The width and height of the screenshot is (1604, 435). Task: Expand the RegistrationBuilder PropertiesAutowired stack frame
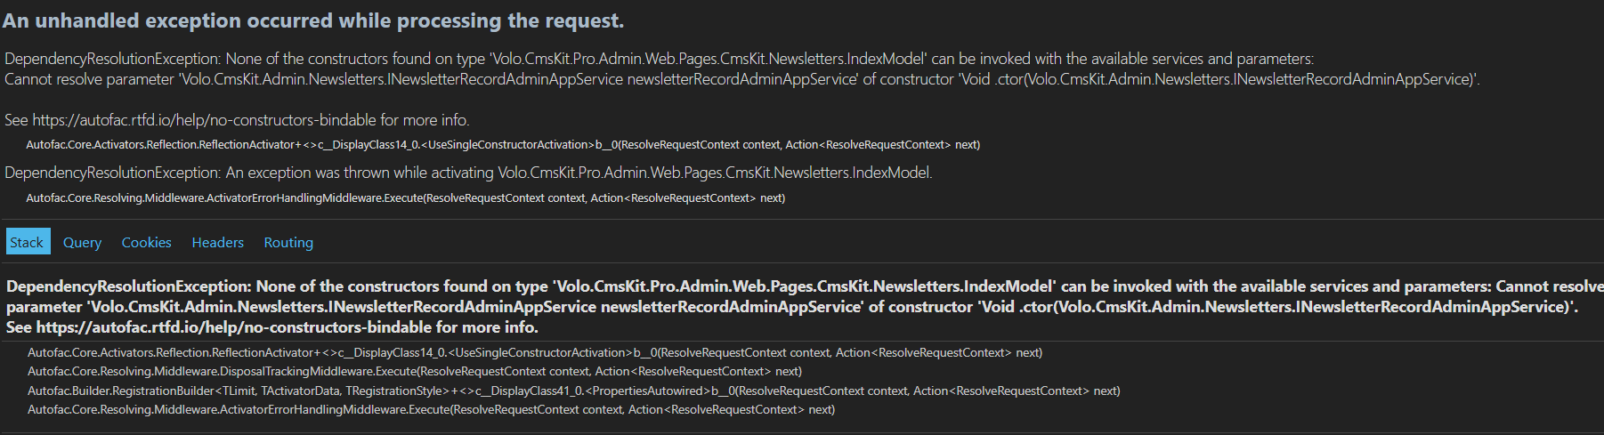[573, 391]
